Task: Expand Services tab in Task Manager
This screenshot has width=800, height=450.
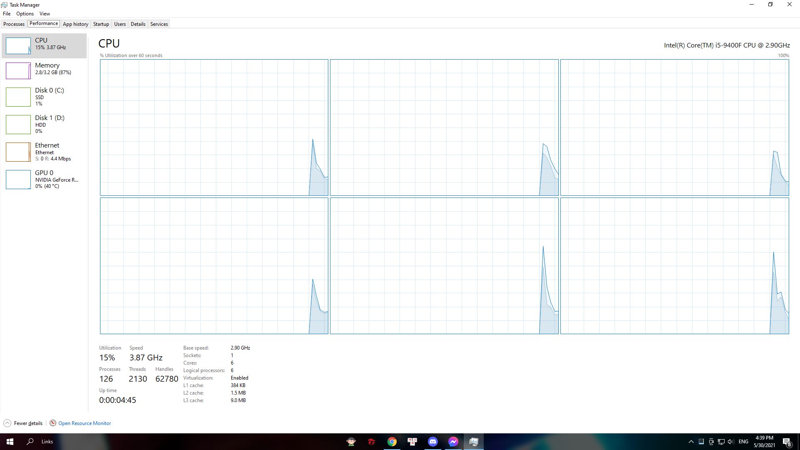Action: [x=159, y=24]
